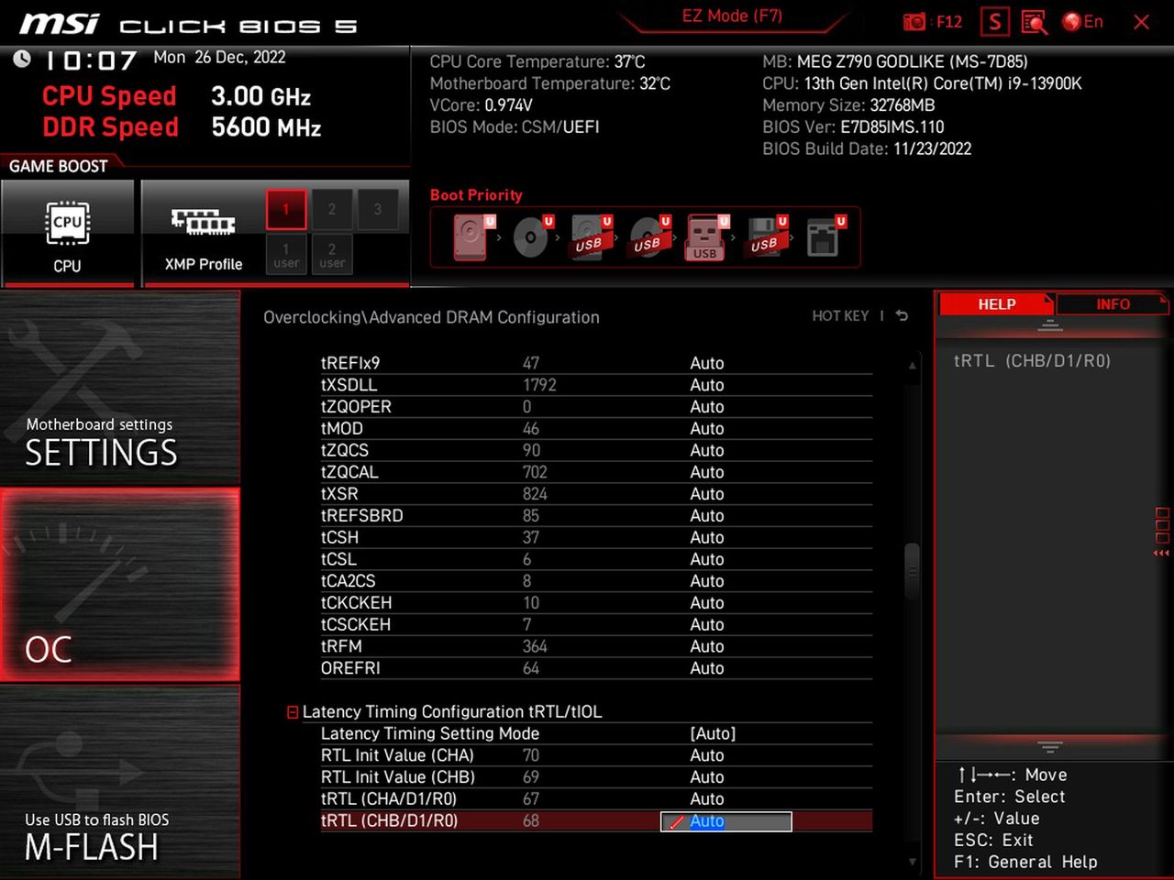Select the Auto value for tREFIx9
Image resolution: width=1174 pixels, height=880 pixels.
pos(707,363)
